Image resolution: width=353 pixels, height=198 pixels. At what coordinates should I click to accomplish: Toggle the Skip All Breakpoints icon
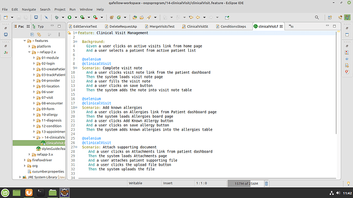(x=46, y=17)
